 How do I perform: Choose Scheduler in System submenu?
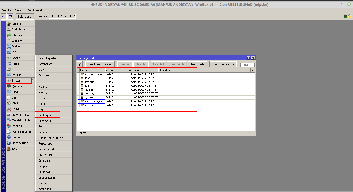[54, 161]
